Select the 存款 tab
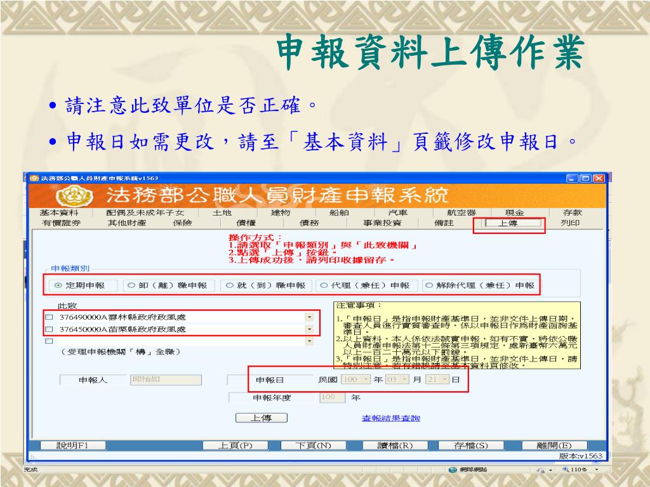Screen dimensions: 650x487 click(573, 212)
